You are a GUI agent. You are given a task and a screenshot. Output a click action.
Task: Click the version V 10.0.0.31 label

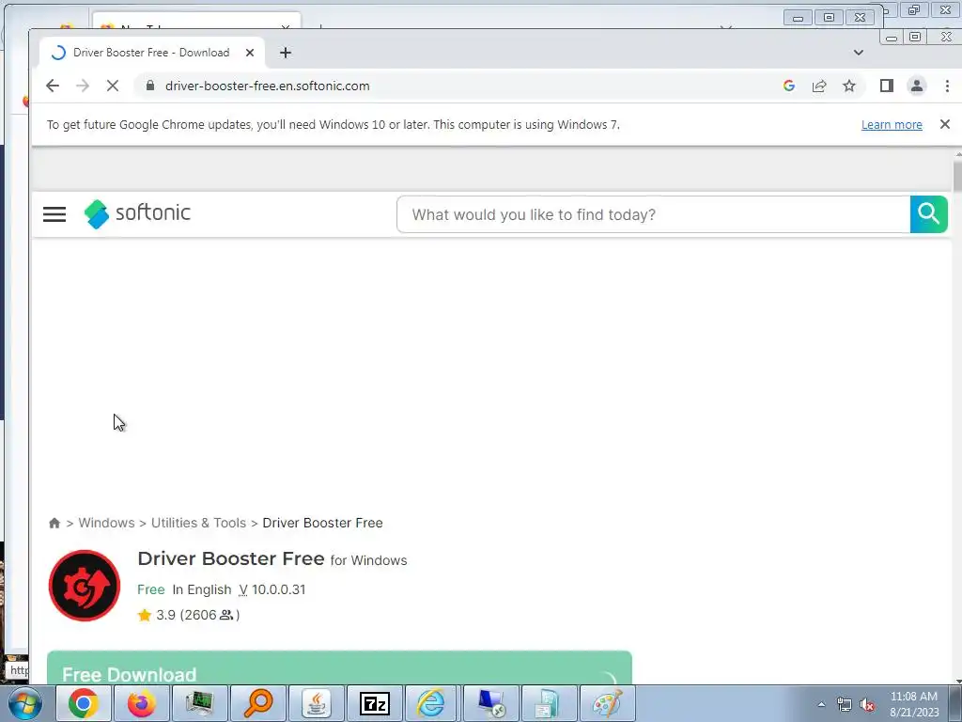272,590
